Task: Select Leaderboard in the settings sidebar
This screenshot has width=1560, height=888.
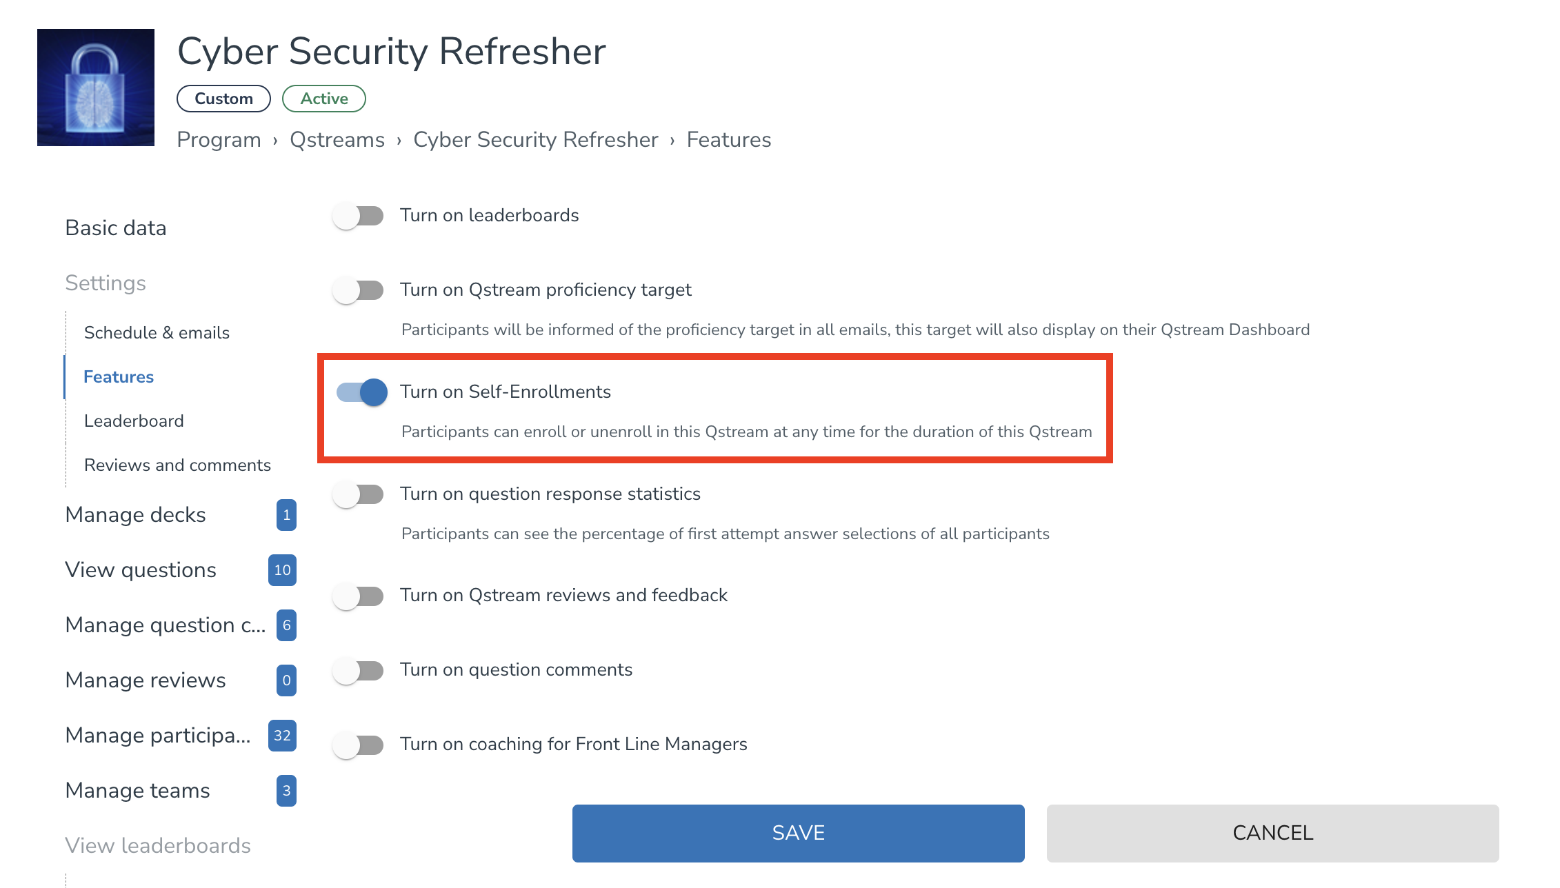Action: 134,421
